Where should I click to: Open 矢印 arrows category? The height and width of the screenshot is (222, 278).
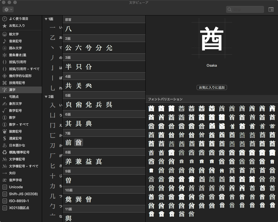point(5,173)
